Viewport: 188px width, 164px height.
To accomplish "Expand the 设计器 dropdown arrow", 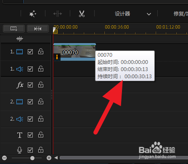I will pyautogui.click(x=149, y=14).
